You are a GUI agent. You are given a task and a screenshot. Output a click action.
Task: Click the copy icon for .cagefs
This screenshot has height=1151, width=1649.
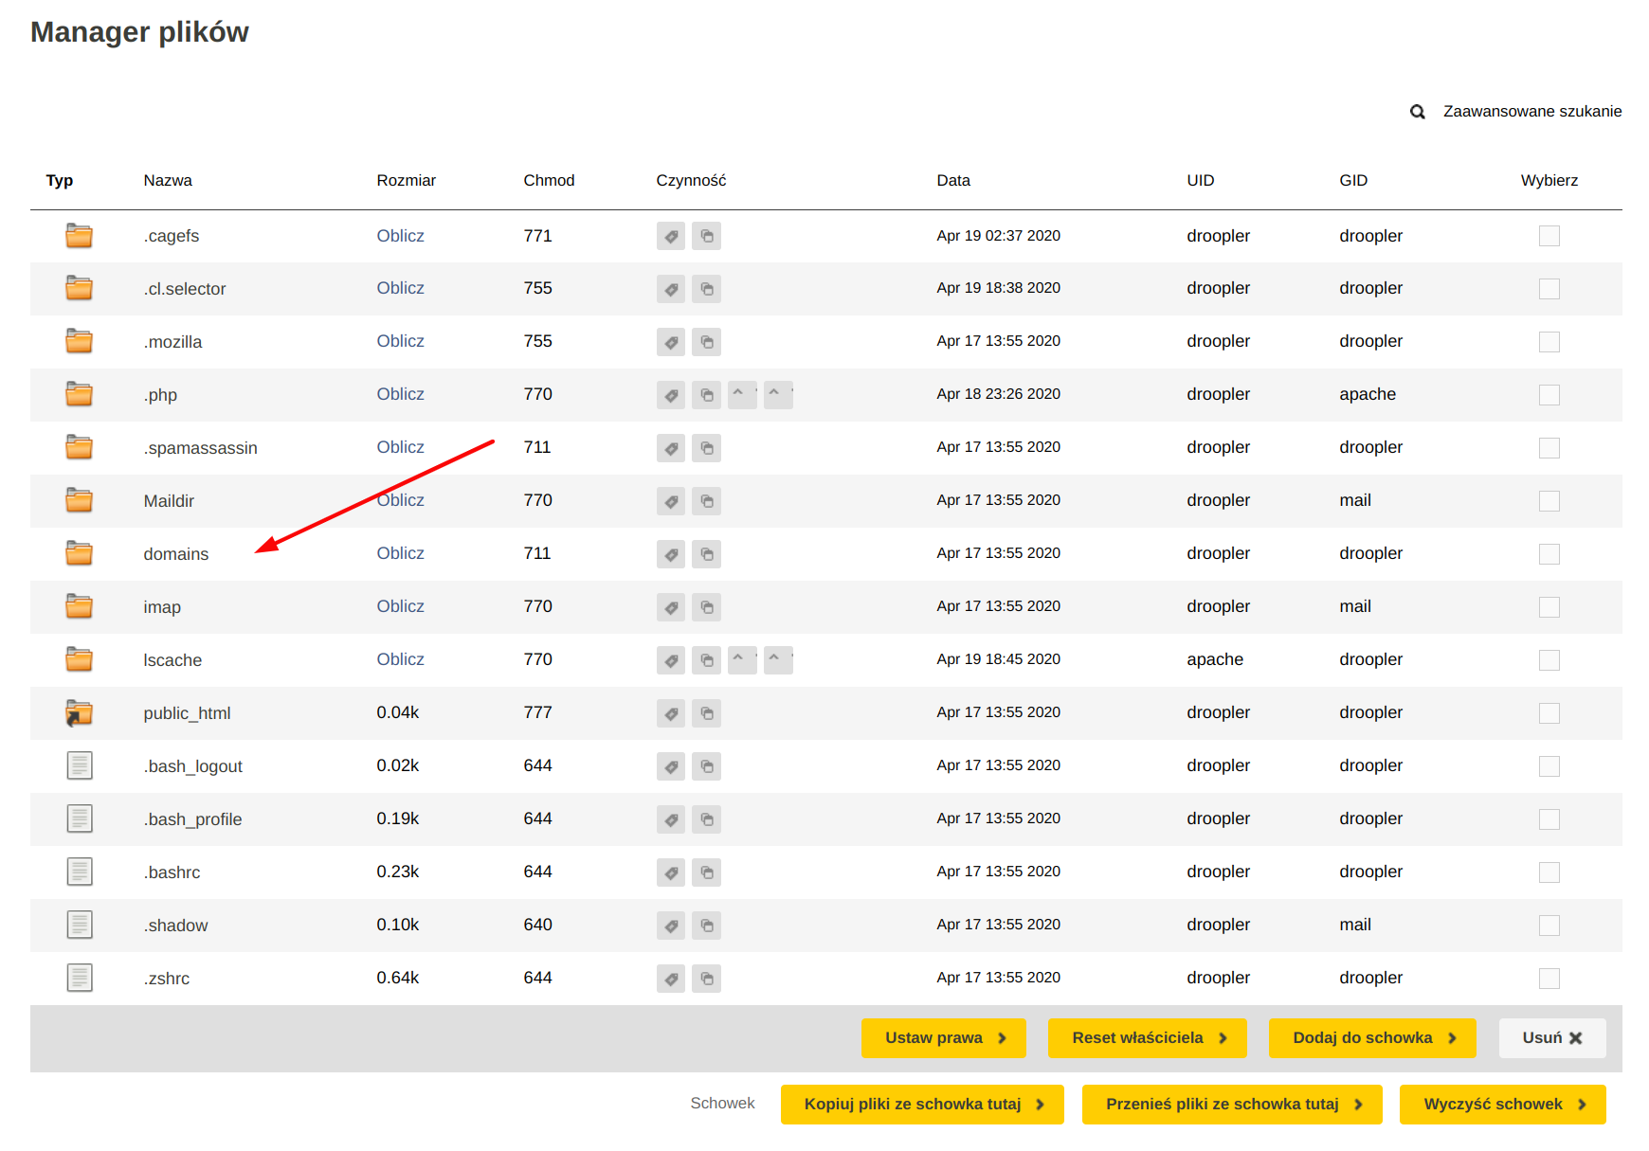pos(706,236)
